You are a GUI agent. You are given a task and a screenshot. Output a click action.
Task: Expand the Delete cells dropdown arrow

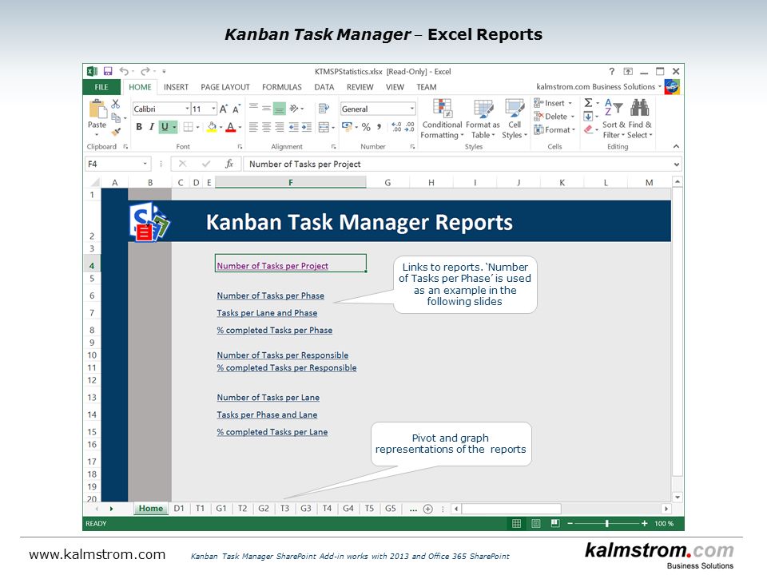tap(572, 117)
